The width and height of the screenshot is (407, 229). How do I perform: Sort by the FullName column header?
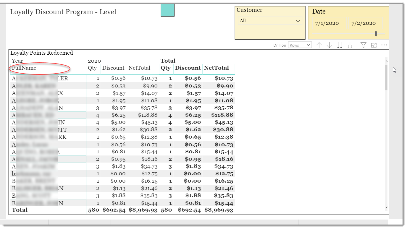(x=24, y=68)
